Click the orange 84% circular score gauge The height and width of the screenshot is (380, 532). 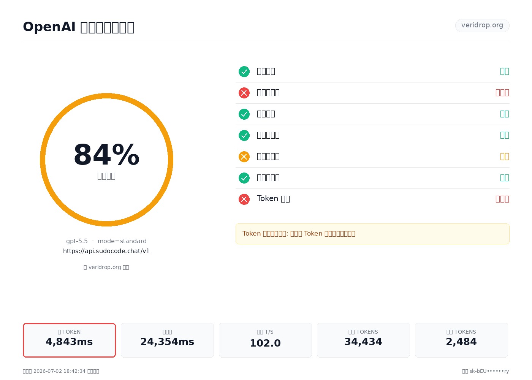point(106,160)
